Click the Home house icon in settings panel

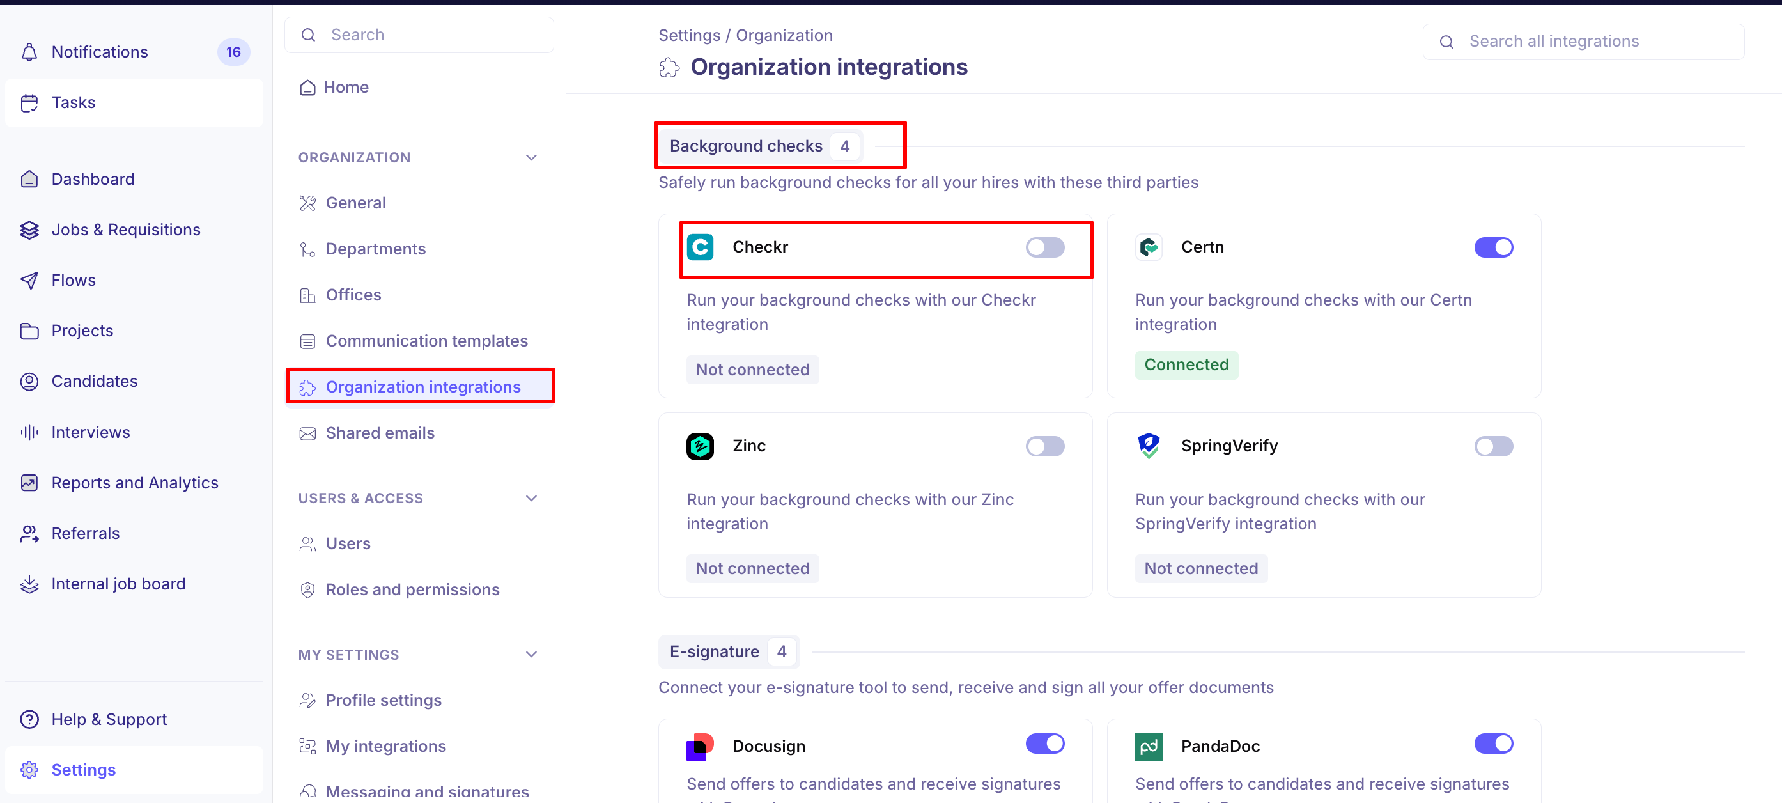pyautogui.click(x=307, y=87)
